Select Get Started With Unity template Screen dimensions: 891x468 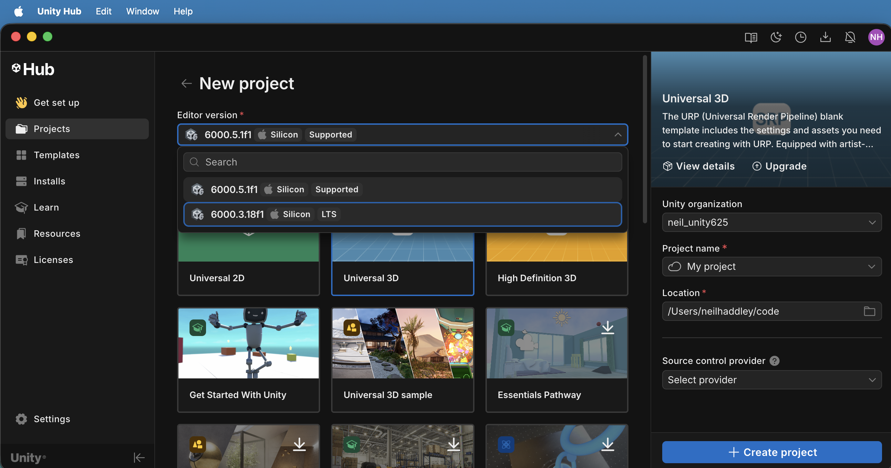[248, 360]
